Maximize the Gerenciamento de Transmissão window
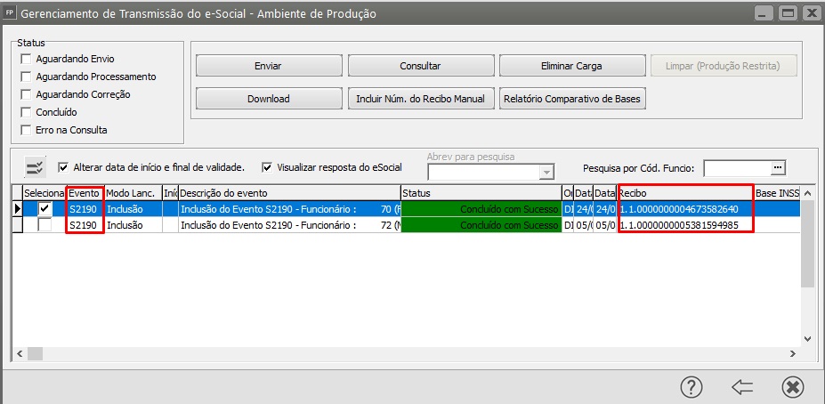Viewport: 825px width, 404px height. point(788,13)
